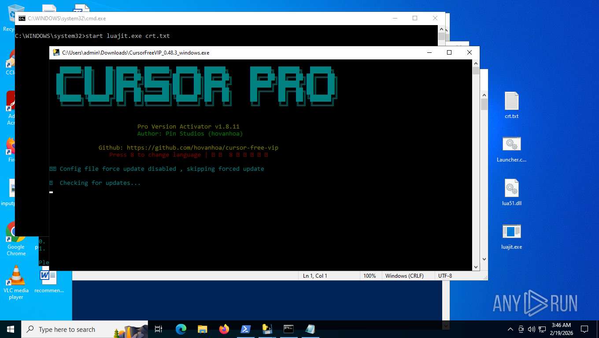Click Notepad status 'Ln 1, Col 1'
Image resolution: width=599 pixels, height=338 pixels.
click(x=315, y=276)
